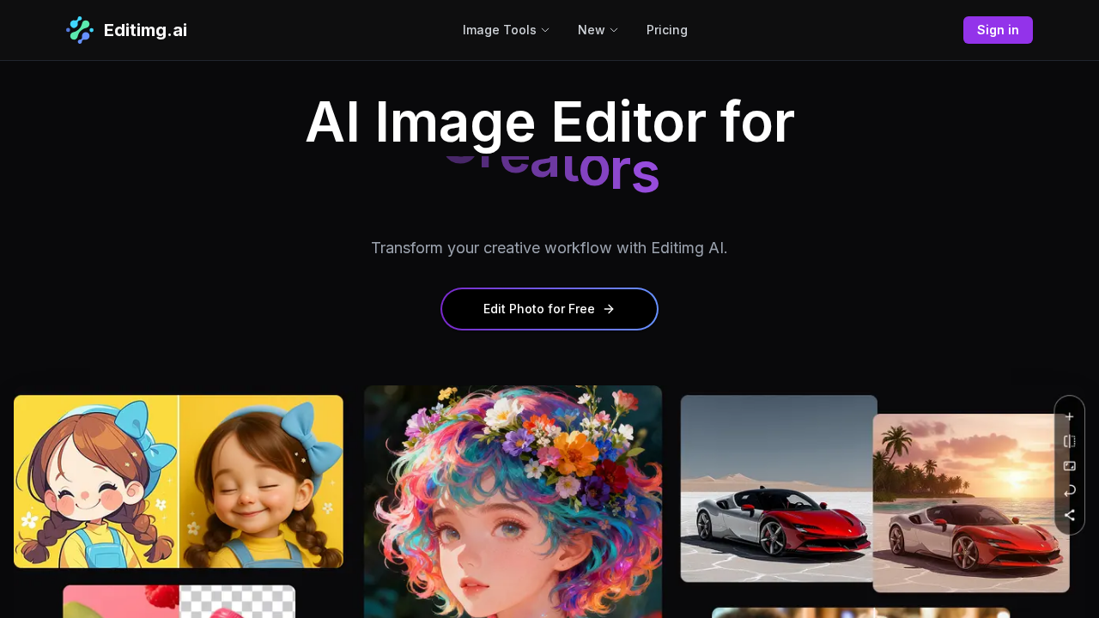Click the arrow icon inside Edit Photo button

609,309
